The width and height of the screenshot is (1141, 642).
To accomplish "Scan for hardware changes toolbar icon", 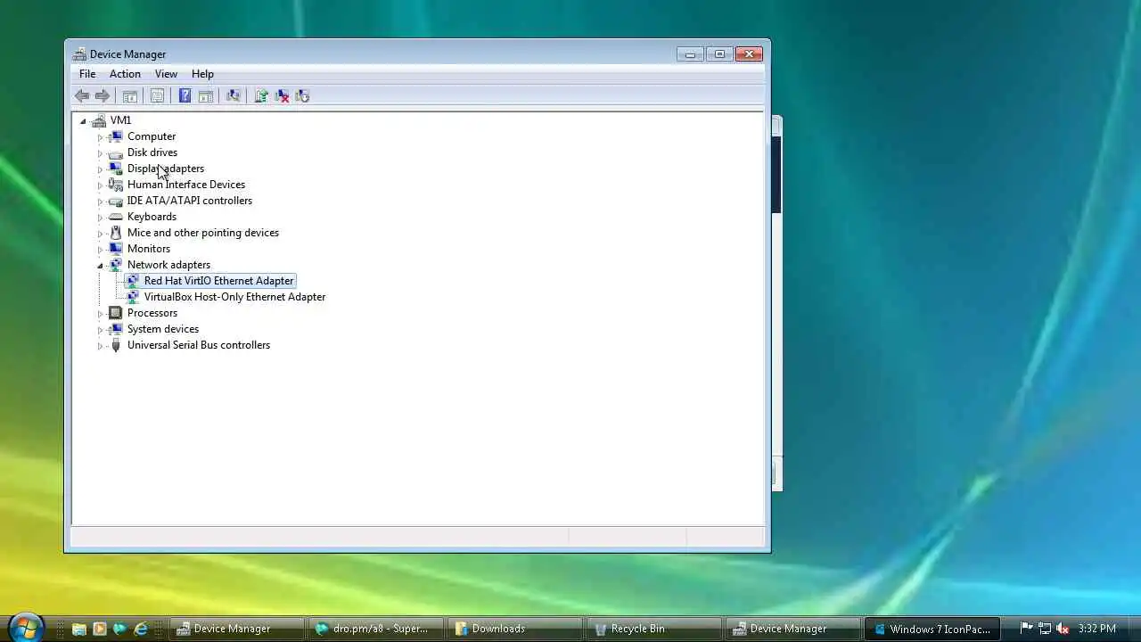I will (234, 96).
